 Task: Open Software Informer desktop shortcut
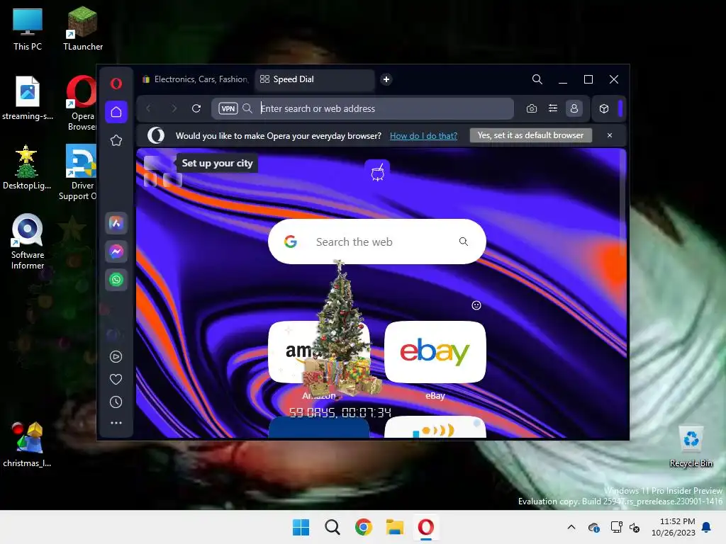point(28,242)
